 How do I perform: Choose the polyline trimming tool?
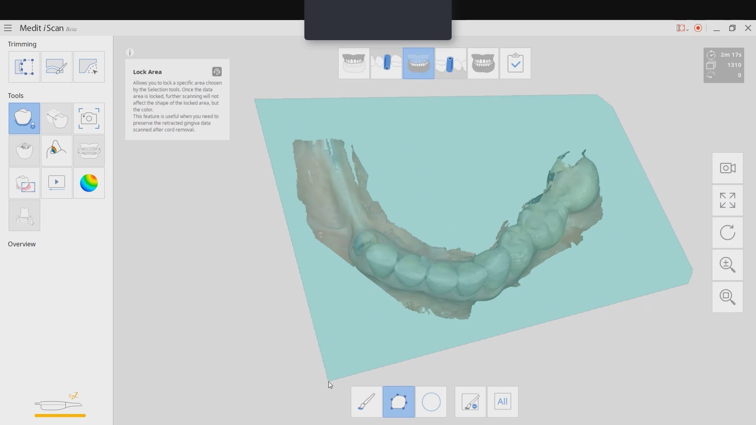tap(89, 67)
